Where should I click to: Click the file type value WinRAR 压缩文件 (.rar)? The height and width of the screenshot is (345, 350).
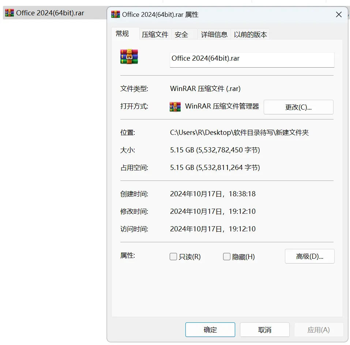click(x=206, y=88)
